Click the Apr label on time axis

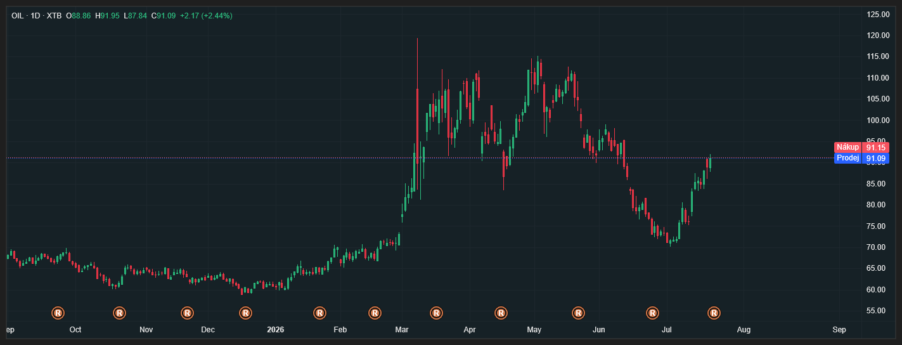tap(470, 330)
